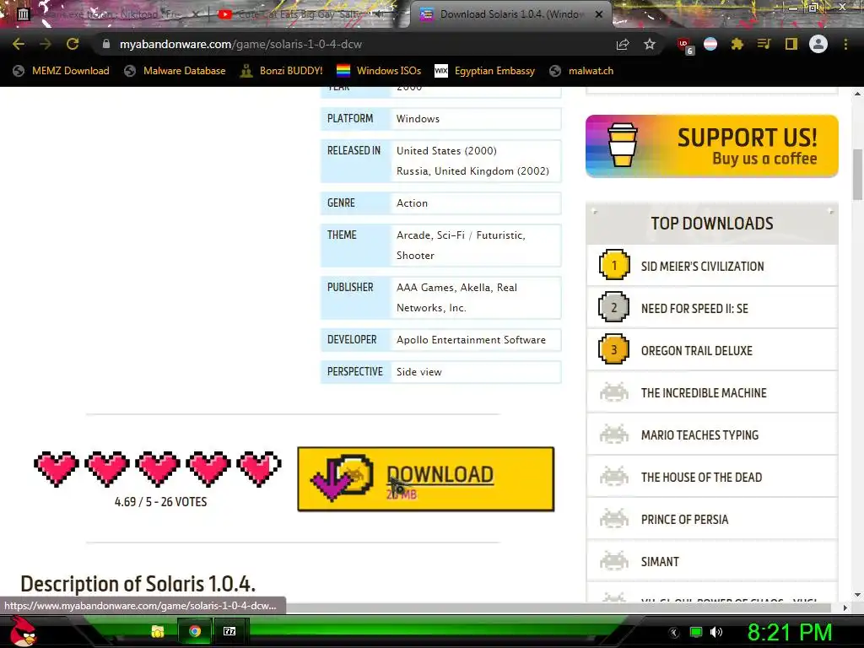The image size is (864, 648).
Task: Click invader icon beside Prince of Persia
Action: click(x=614, y=519)
